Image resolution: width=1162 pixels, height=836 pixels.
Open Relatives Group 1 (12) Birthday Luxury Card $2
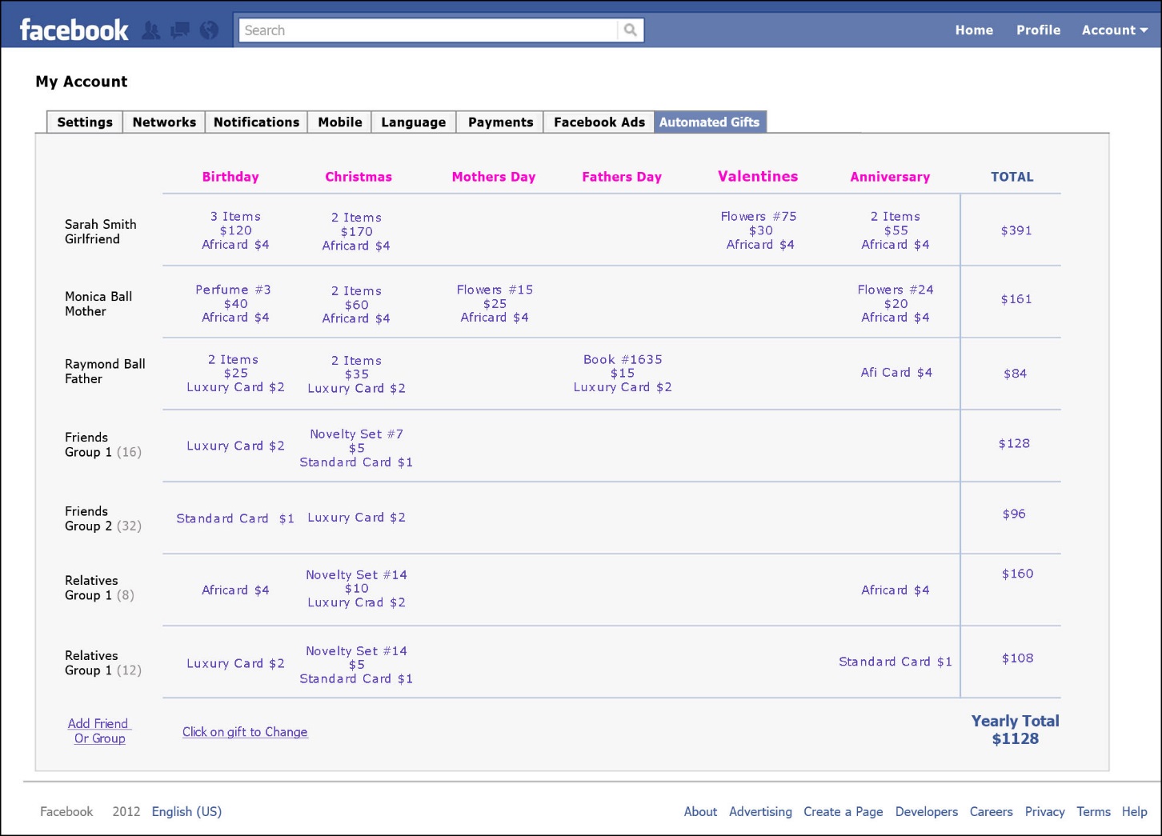[235, 663]
